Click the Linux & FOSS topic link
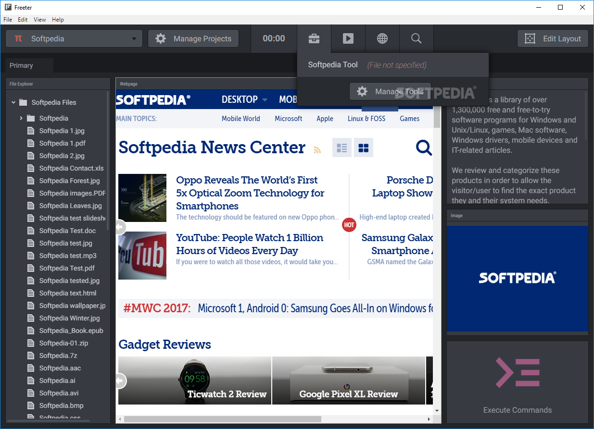The image size is (594, 429). point(367,119)
